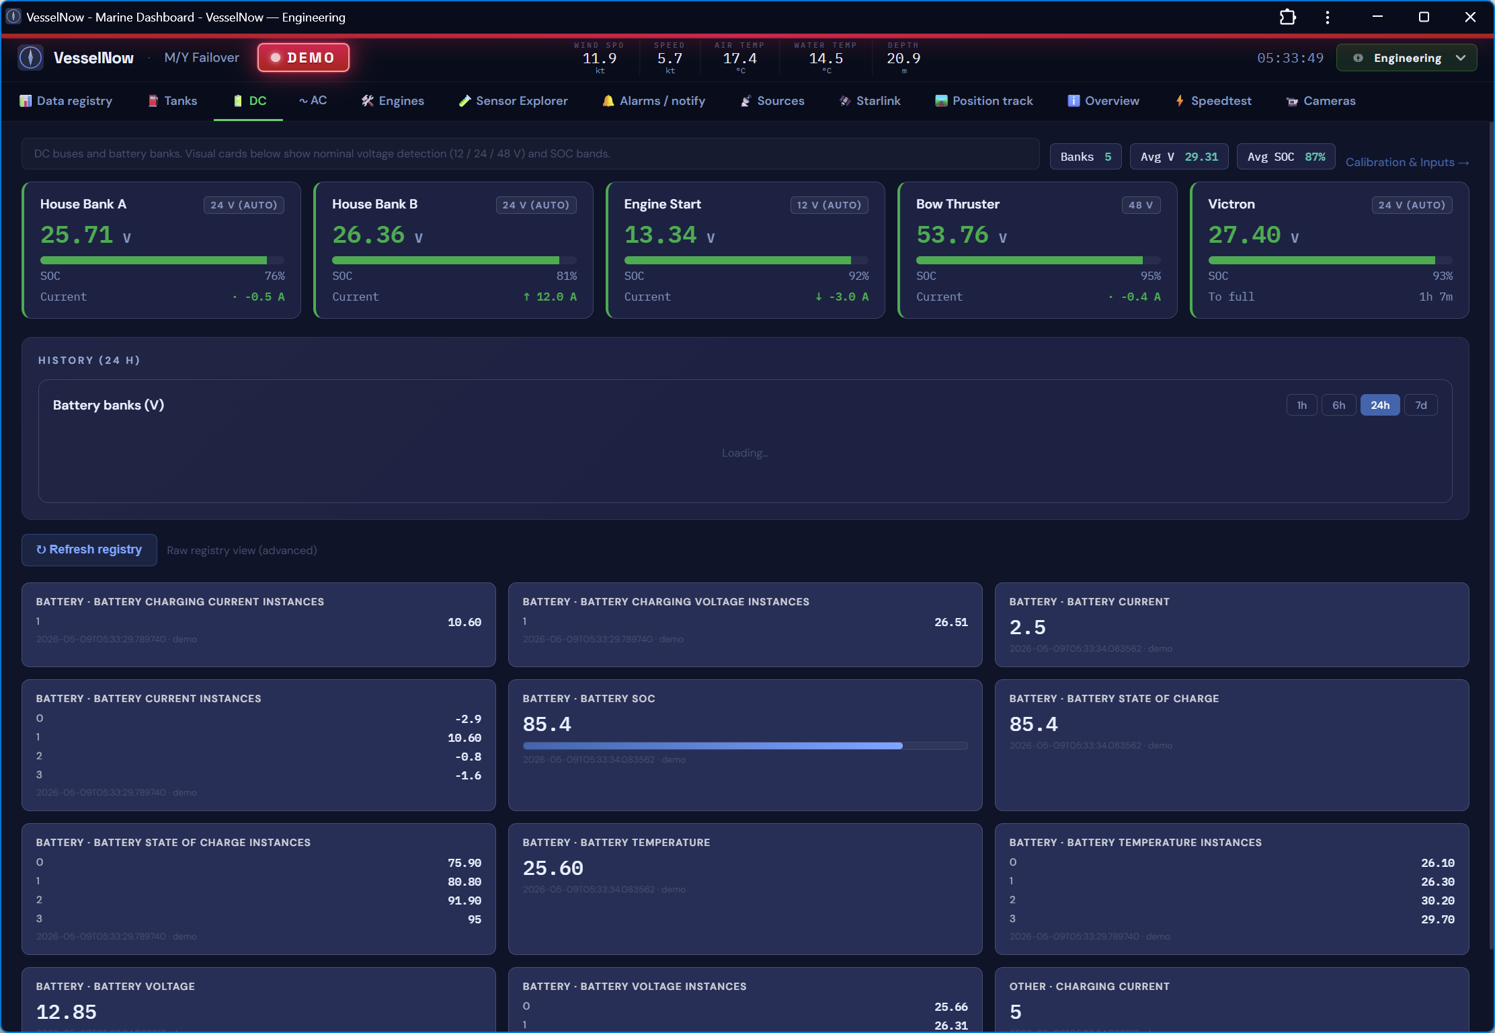The width and height of the screenshot is (1495, 1033).
Task: Open the Tanks tab
Action: pyautogui.click(x=172, y=101)
